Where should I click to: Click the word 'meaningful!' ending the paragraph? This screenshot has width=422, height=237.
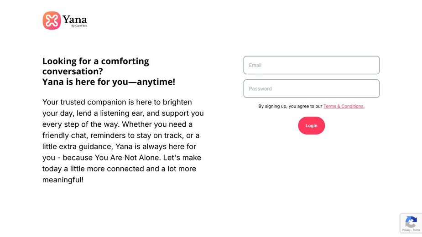pyautogui.click(x=63, y=180)
